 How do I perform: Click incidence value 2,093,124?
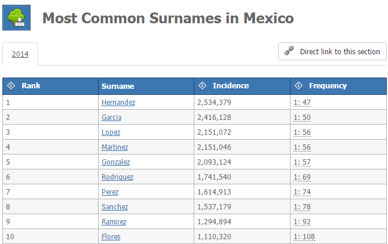(214, 162)
